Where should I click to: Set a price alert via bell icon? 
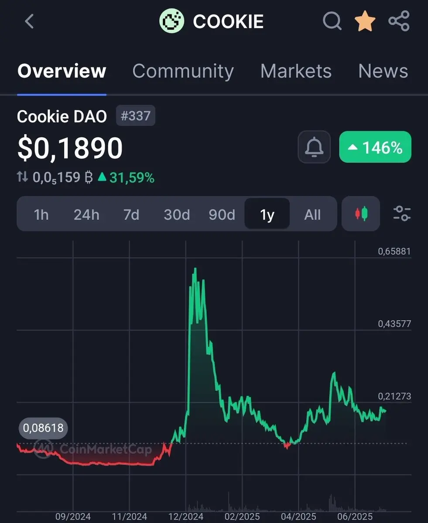tap(314, 148)
